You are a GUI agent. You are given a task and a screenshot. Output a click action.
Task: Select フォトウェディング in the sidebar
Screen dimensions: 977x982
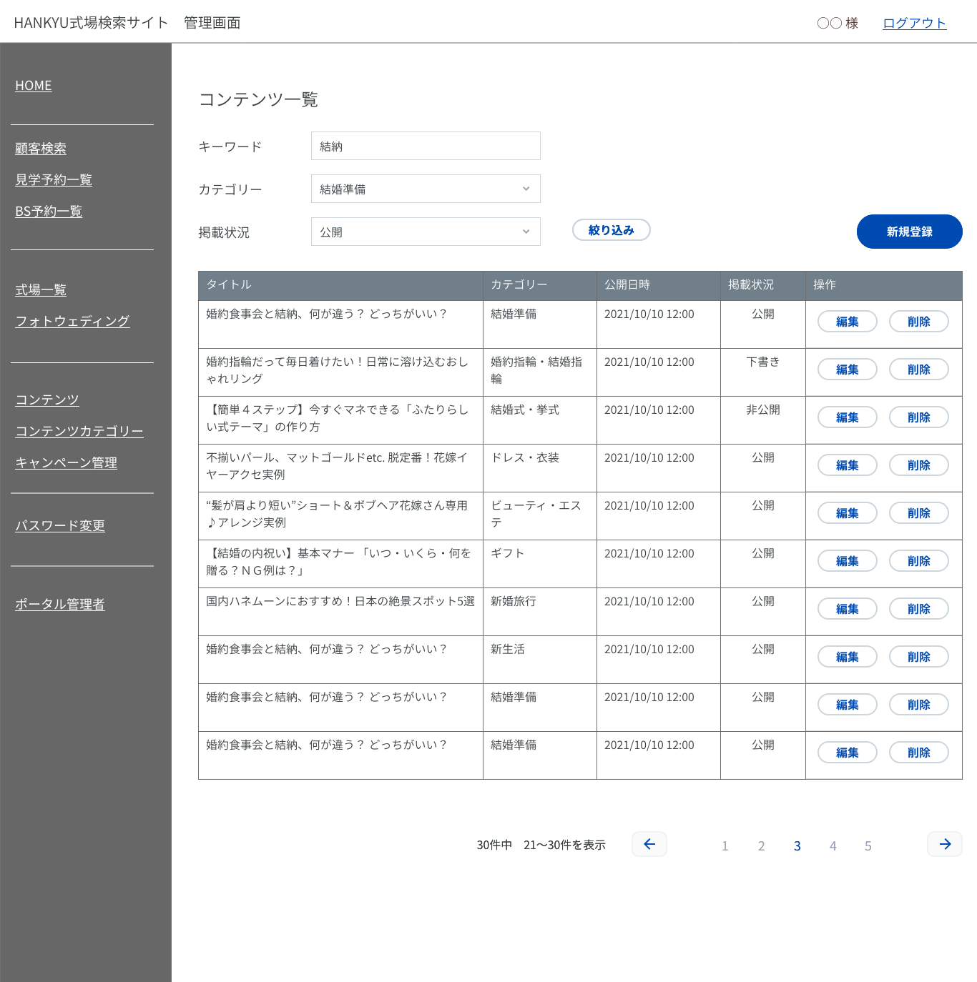click(72, 322)
